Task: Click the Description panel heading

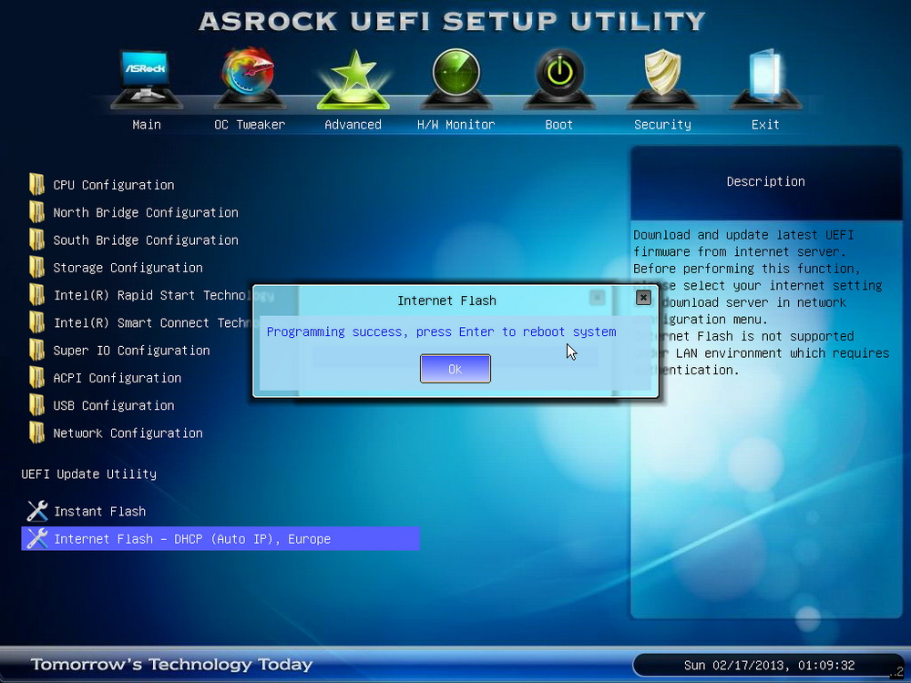Action: (766, 181)
